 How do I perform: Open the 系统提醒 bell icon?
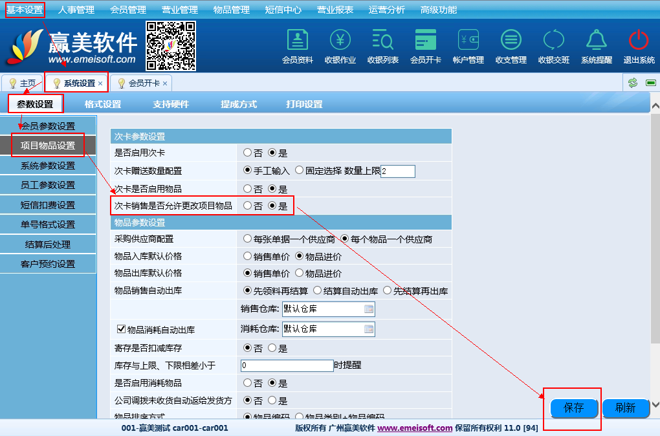tap(596, 45)
